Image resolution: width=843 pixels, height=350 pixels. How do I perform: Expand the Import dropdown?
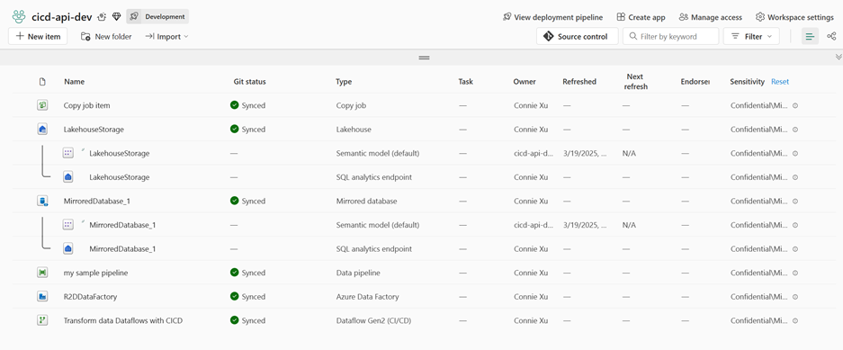pos(166,37)
